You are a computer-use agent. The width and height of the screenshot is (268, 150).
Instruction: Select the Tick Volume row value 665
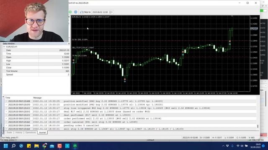[x=67, y=71]
